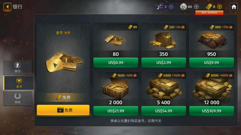Add gold with the yellow plus icon

219,7
